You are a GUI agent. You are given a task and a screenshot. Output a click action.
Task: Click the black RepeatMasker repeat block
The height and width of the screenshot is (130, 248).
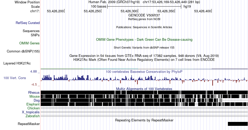(x=238, y=124)
